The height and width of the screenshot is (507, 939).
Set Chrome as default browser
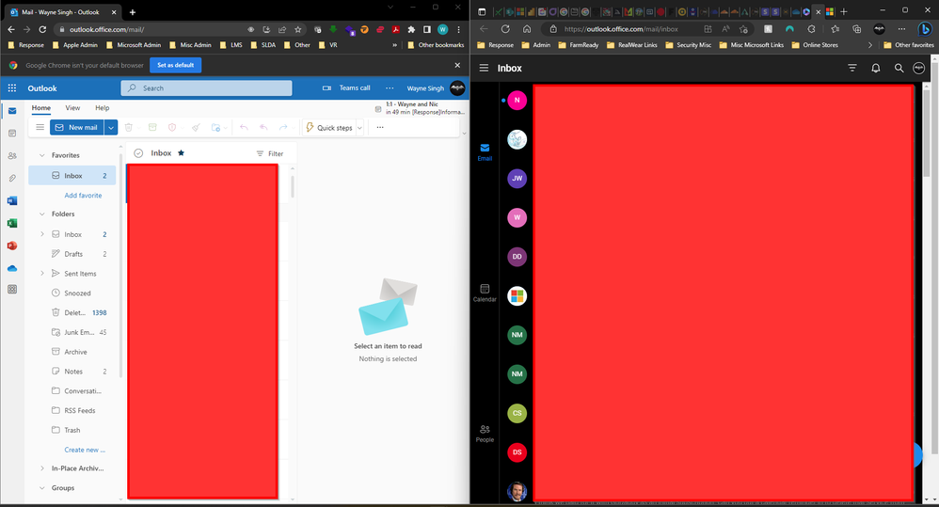pyautogui.click(x=175, y=65)
